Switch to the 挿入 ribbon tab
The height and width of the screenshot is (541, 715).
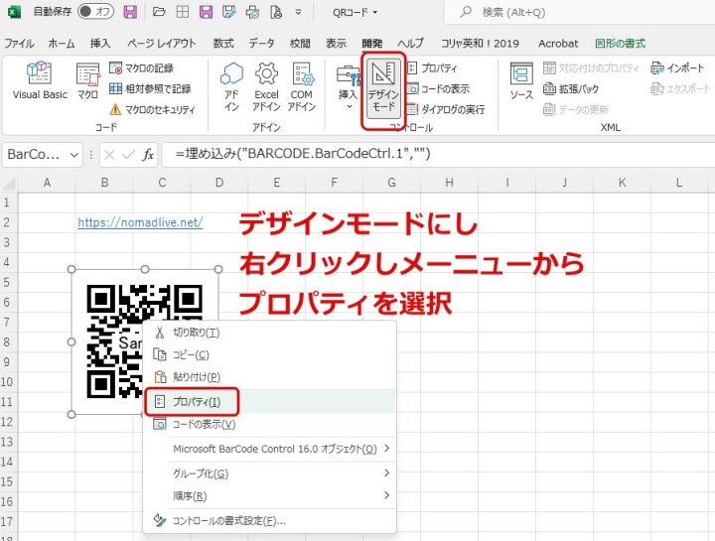point(100,44)
